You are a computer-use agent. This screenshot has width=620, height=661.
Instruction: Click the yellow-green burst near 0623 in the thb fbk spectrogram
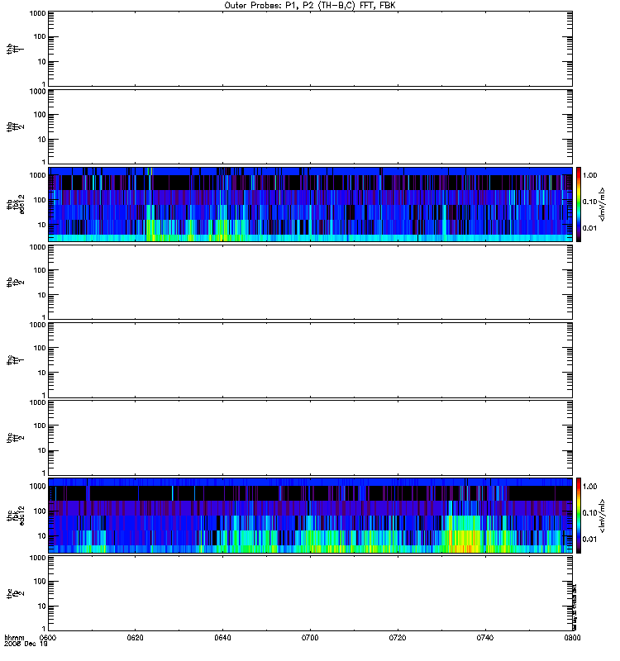click(x=151, y=231)
